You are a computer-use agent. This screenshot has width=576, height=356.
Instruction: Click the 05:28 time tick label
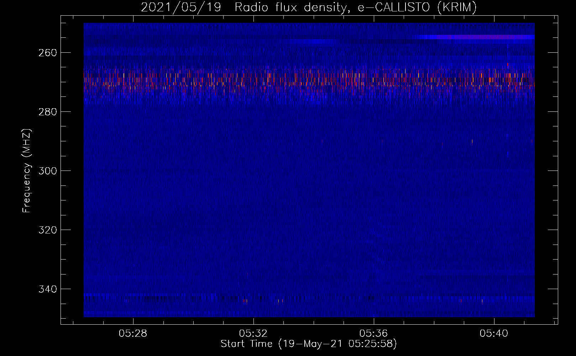[x=133, y=334]
